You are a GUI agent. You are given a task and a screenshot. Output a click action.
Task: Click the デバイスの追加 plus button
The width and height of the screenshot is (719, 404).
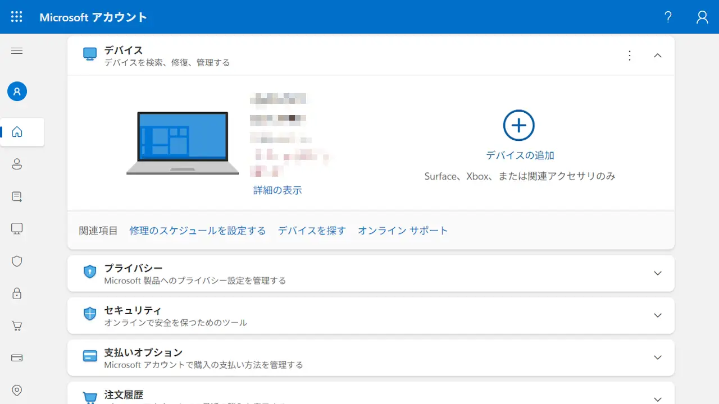[x=518, y=125]
